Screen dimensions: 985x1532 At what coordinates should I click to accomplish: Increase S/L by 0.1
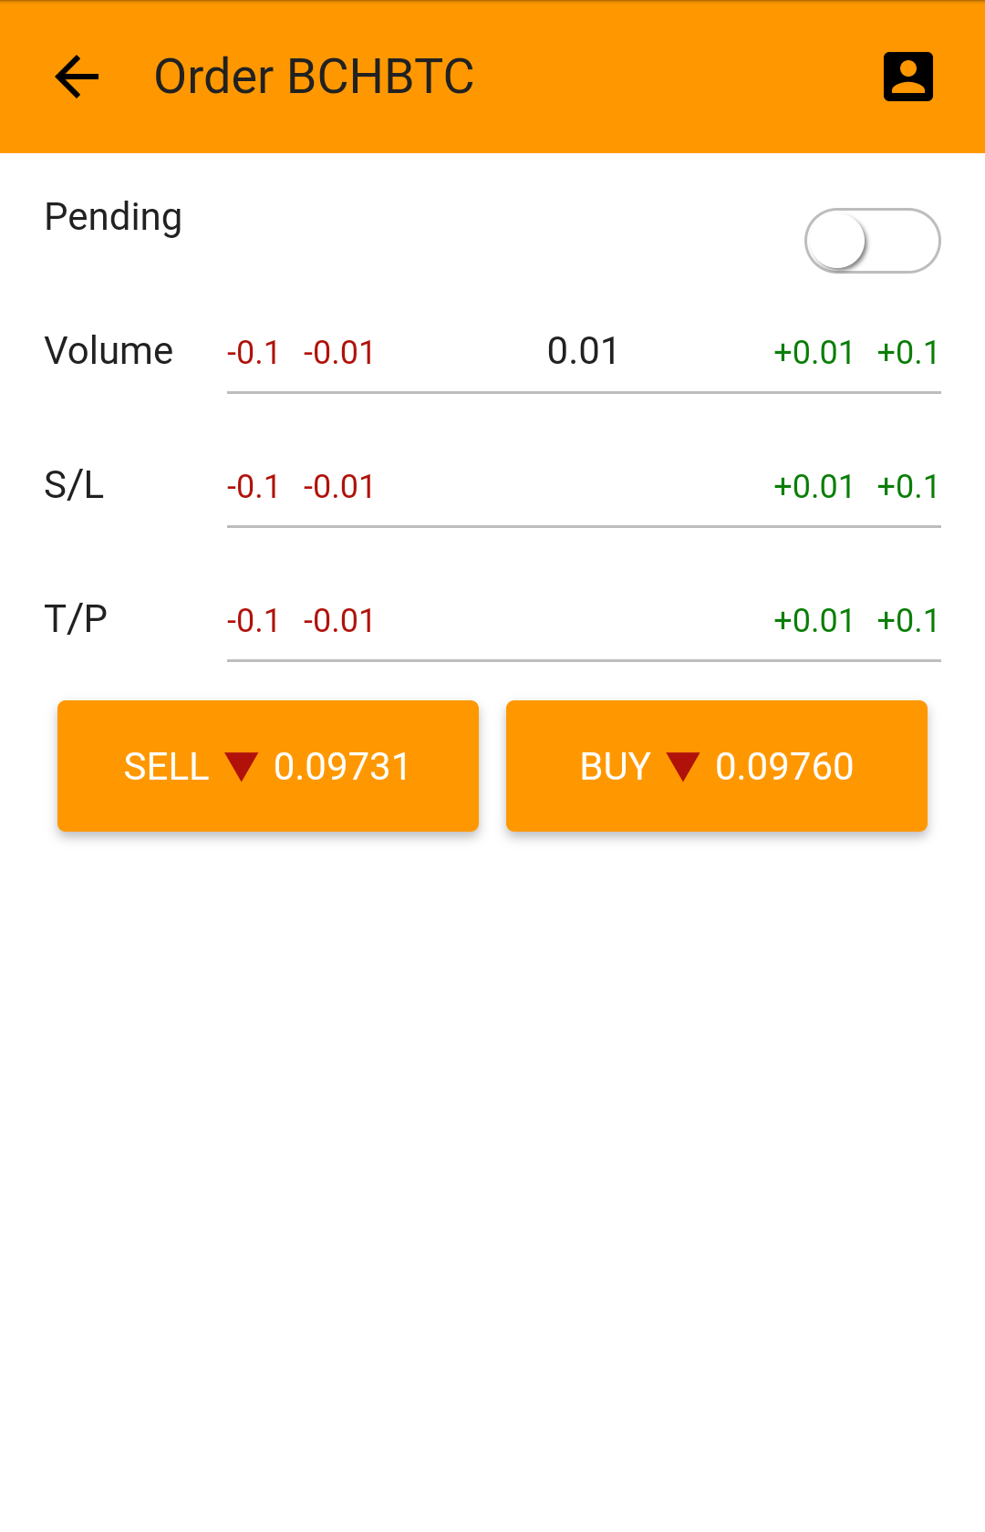click(907, 487)
